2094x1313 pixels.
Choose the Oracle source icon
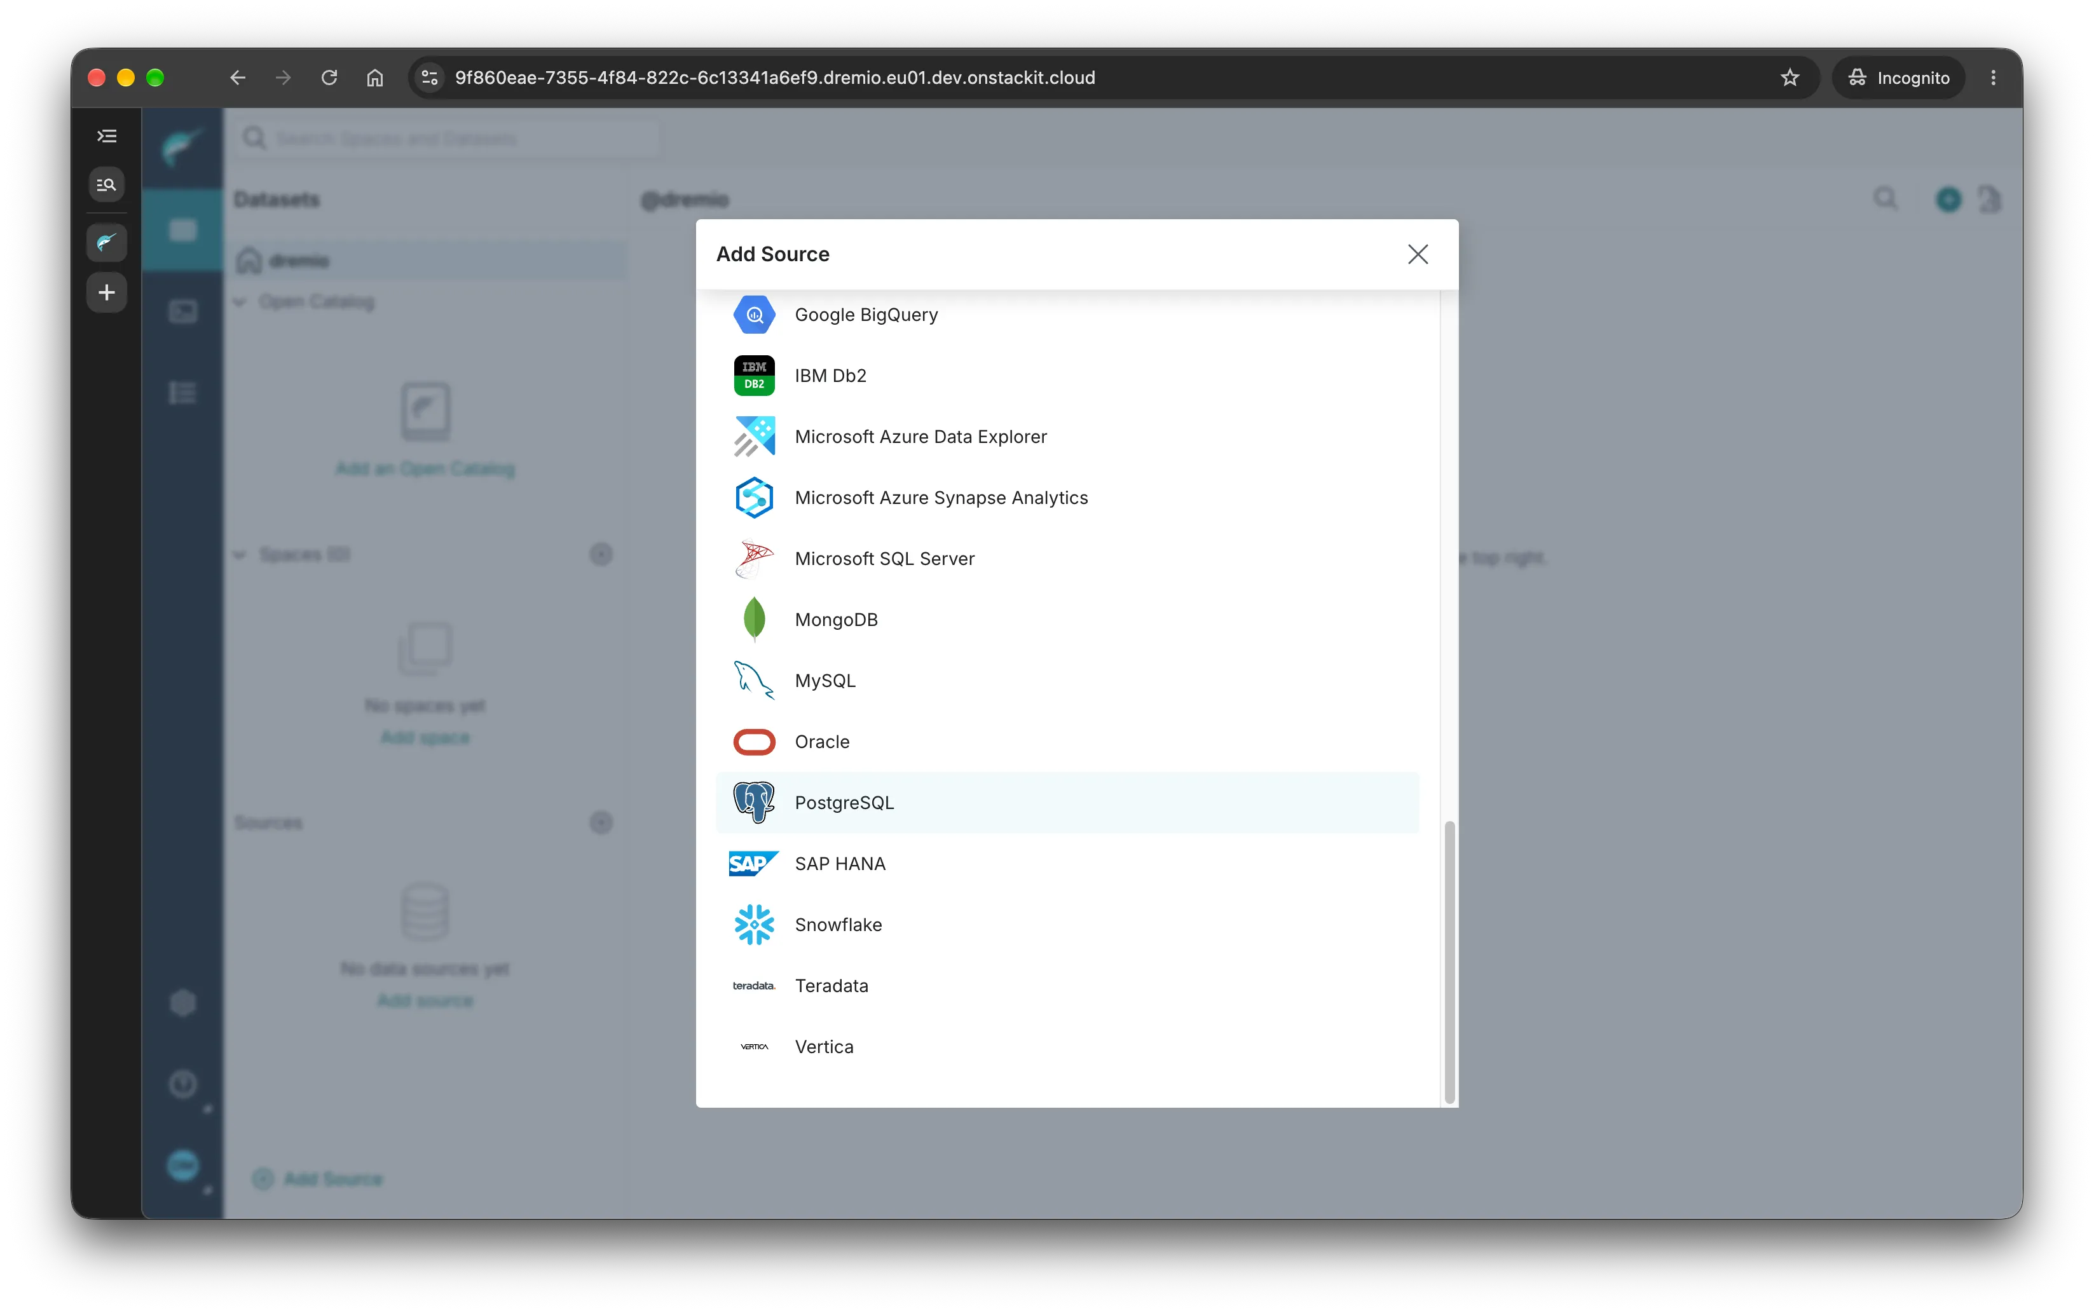(x=754, y=742)
